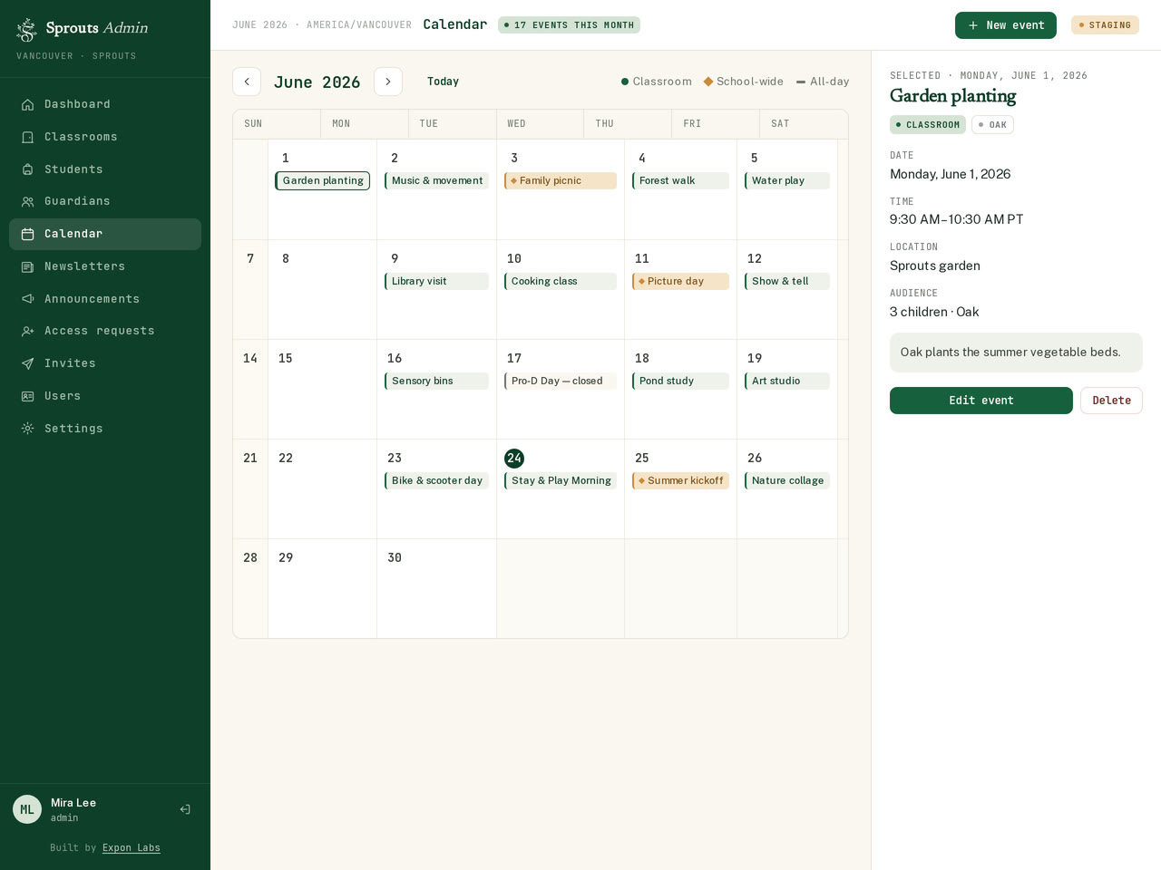Open the Water play event
The width and height of the screenshot is (1161, 870).
[787, 181]
